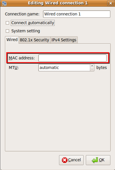This screenshot has width=115, height=170.
Task: Click the network window icon in title bar
Action: click(4, 3)
